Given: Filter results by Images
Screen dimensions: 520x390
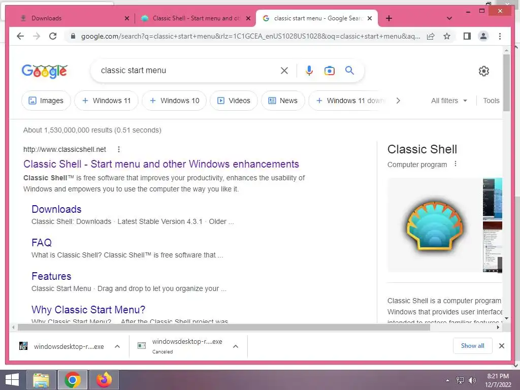Looking at the screenshot, I should point(46,101).
